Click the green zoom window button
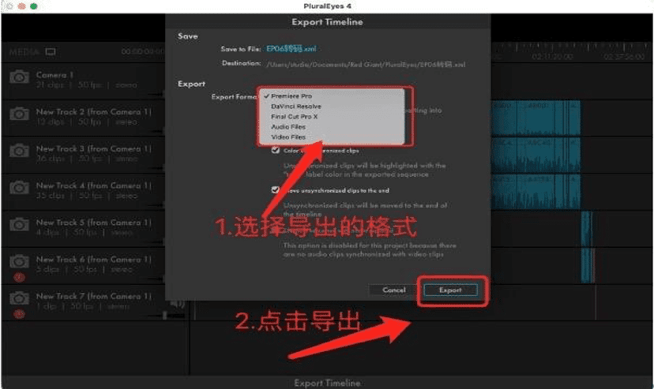 click(x=34, y=6)
